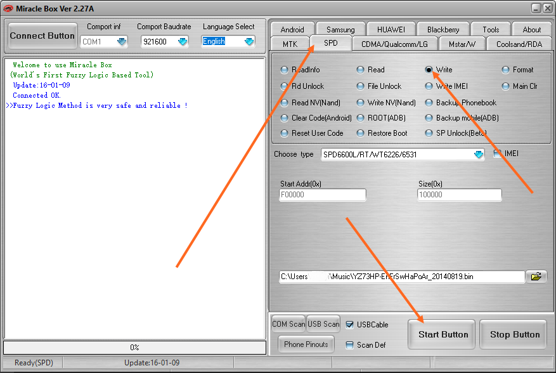Toggle the USBCable checkbox

[351, 324]
